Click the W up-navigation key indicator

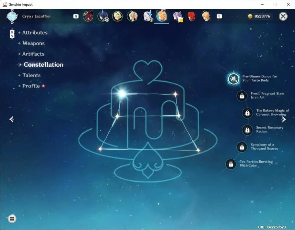(12, 32)
